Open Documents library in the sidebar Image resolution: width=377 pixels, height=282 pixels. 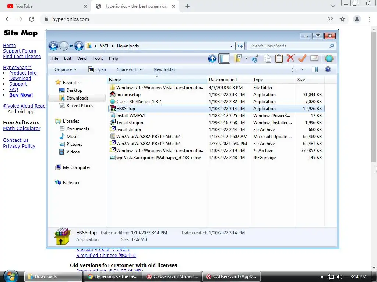point(78,129)
